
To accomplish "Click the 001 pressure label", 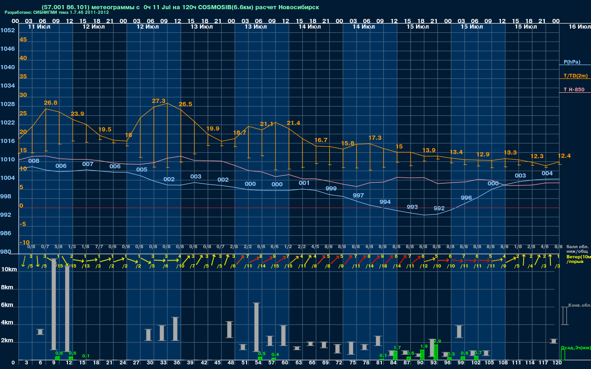I will [304, 183].
